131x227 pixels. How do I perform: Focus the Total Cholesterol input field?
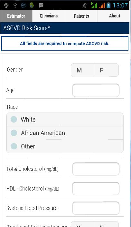pos(96,169)
